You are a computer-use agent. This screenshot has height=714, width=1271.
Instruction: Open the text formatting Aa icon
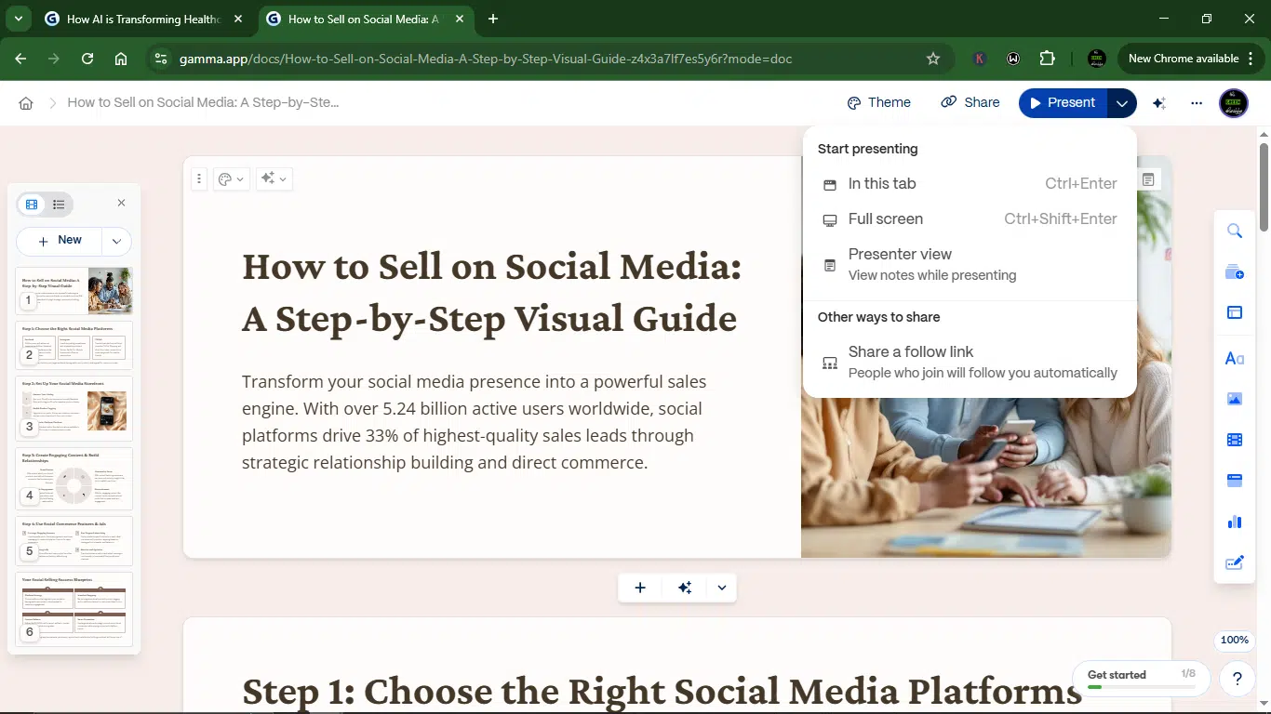1235,358
